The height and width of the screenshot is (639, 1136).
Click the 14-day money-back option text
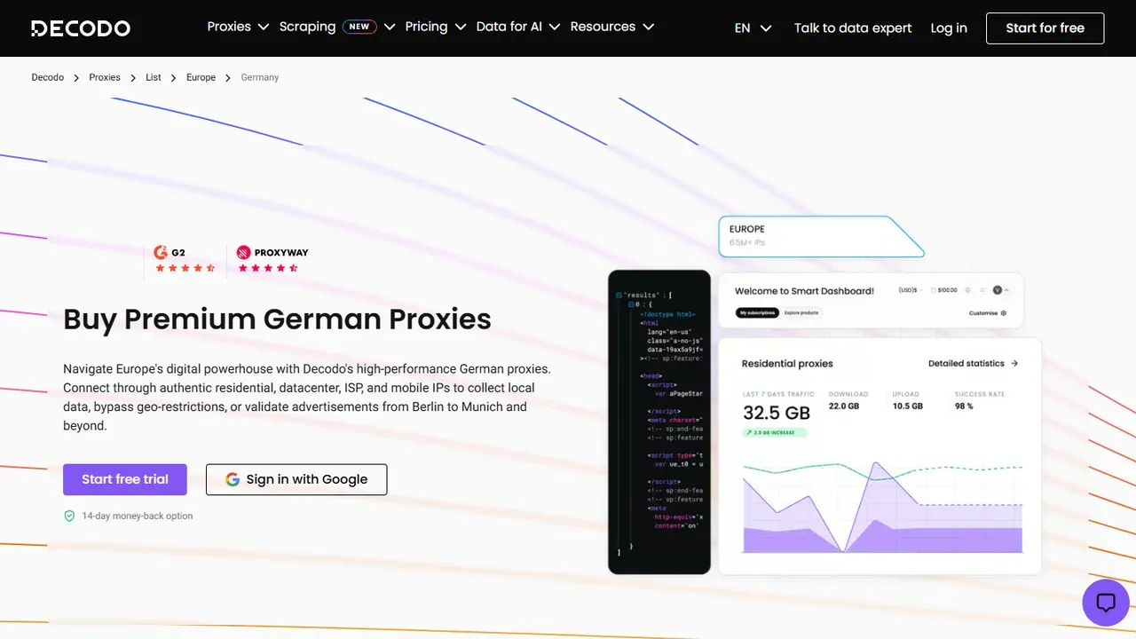(138, 516)
